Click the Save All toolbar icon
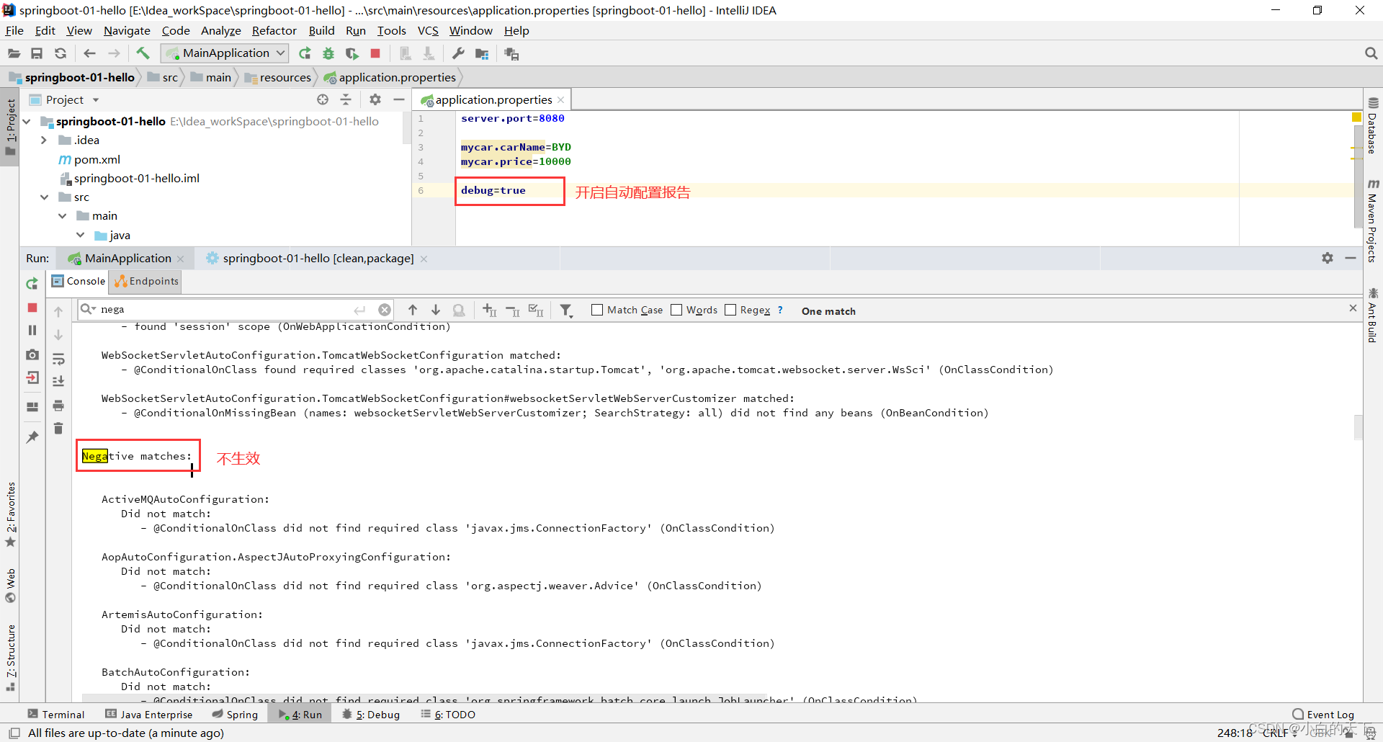 (x=37, y=53)
